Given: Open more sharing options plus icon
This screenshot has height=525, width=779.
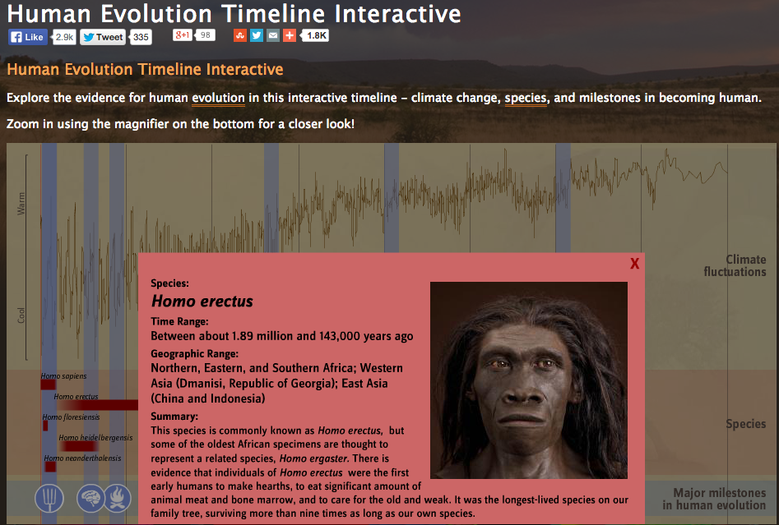Looking at the screenshot, I should 290,35.
